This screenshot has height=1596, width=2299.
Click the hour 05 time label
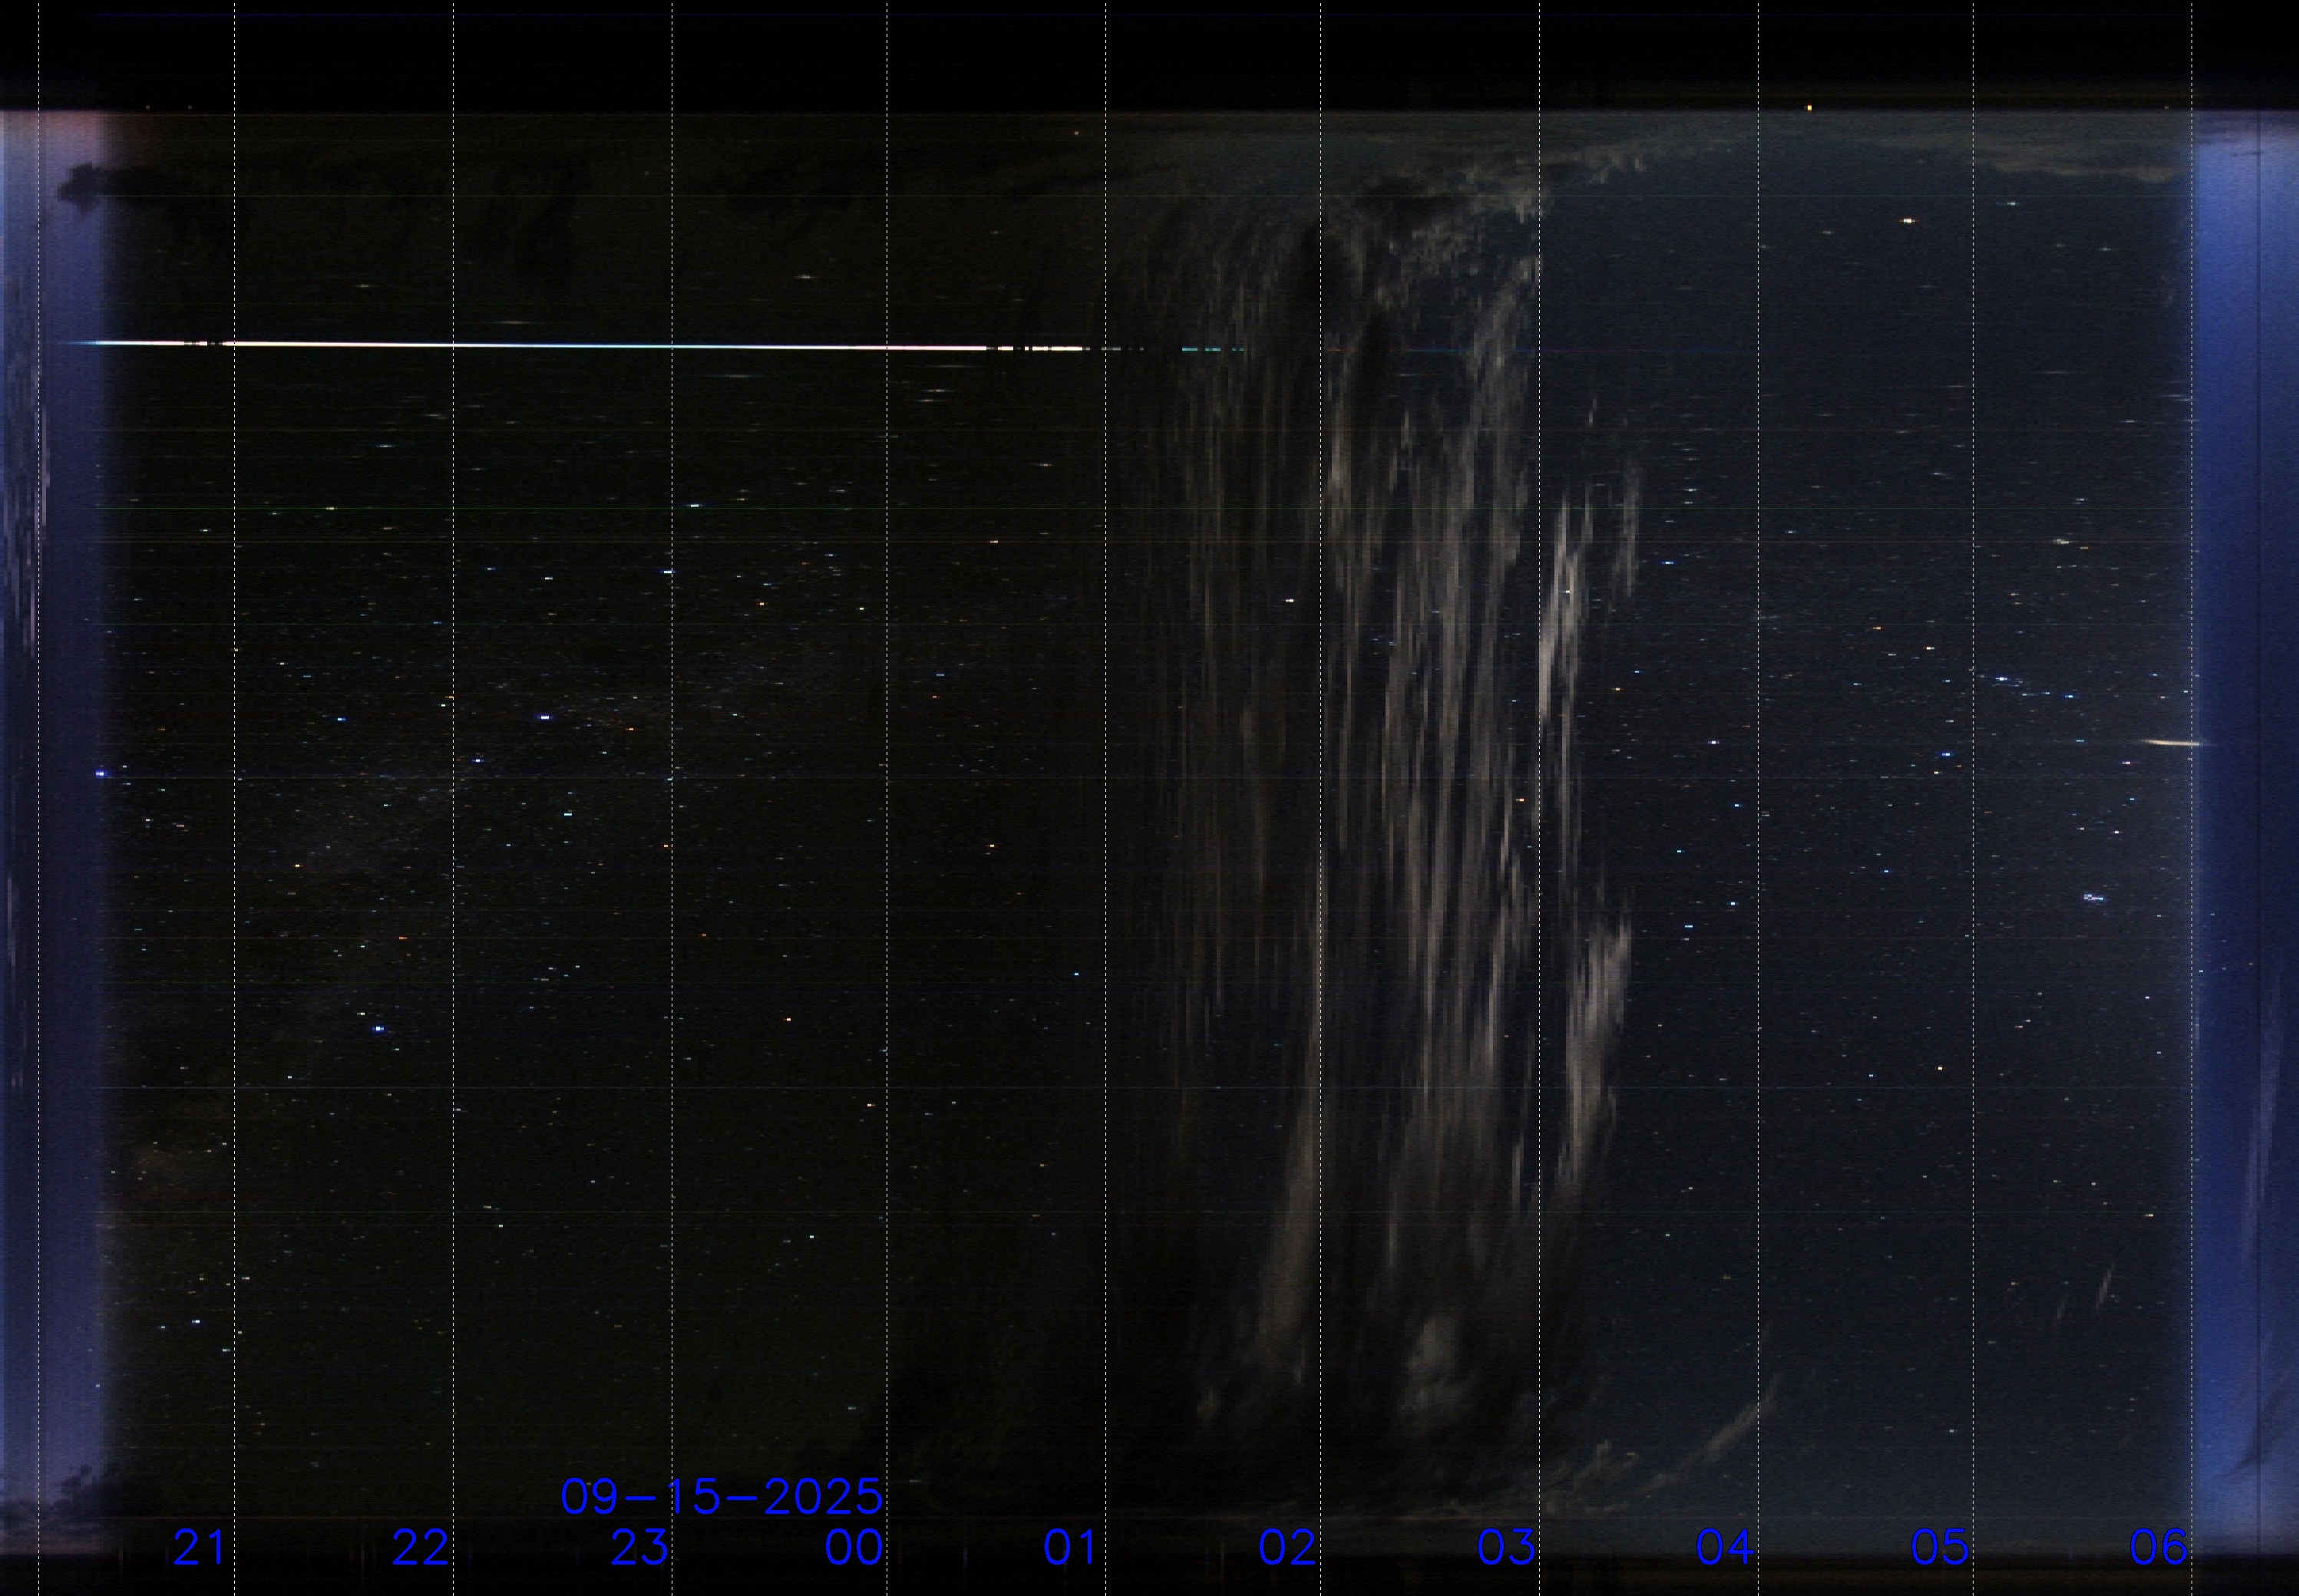pos(1940,1548)
